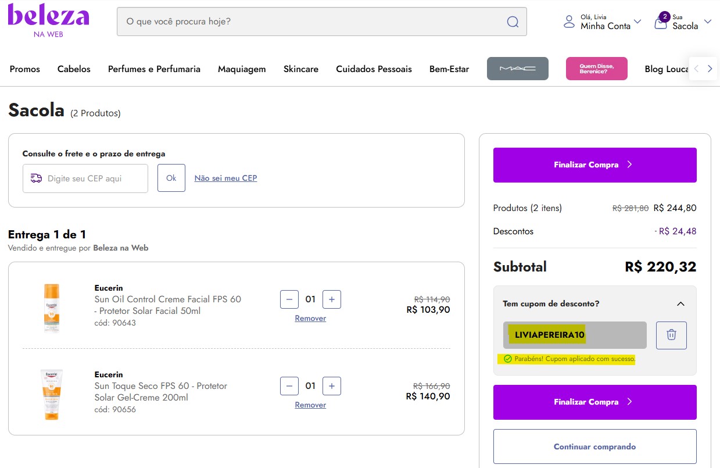Image resolution: width=720 pixels, height=468 pixels.
Task: Click the 'Não sei meu CEP' link
Action: [x=225, y=178]
